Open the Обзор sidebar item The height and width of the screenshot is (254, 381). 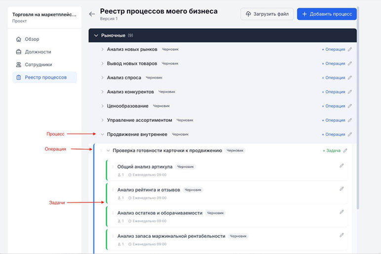(32, 39)
